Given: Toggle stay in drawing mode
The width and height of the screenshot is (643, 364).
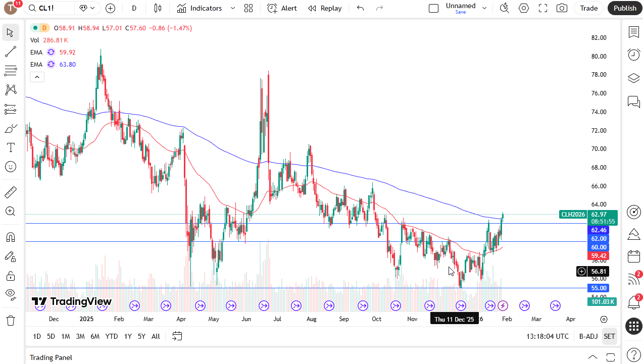Looking at the screenshot, I should coord(10,256).
